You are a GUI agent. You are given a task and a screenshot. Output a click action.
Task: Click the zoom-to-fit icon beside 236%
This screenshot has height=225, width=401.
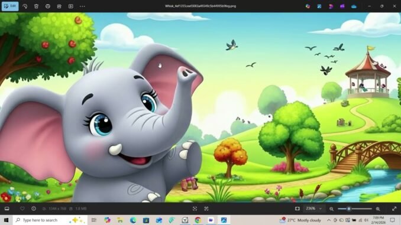297,208
